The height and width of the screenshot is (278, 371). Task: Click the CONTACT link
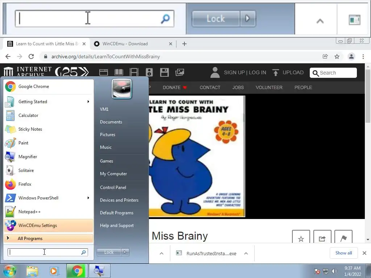pos(210,88)
